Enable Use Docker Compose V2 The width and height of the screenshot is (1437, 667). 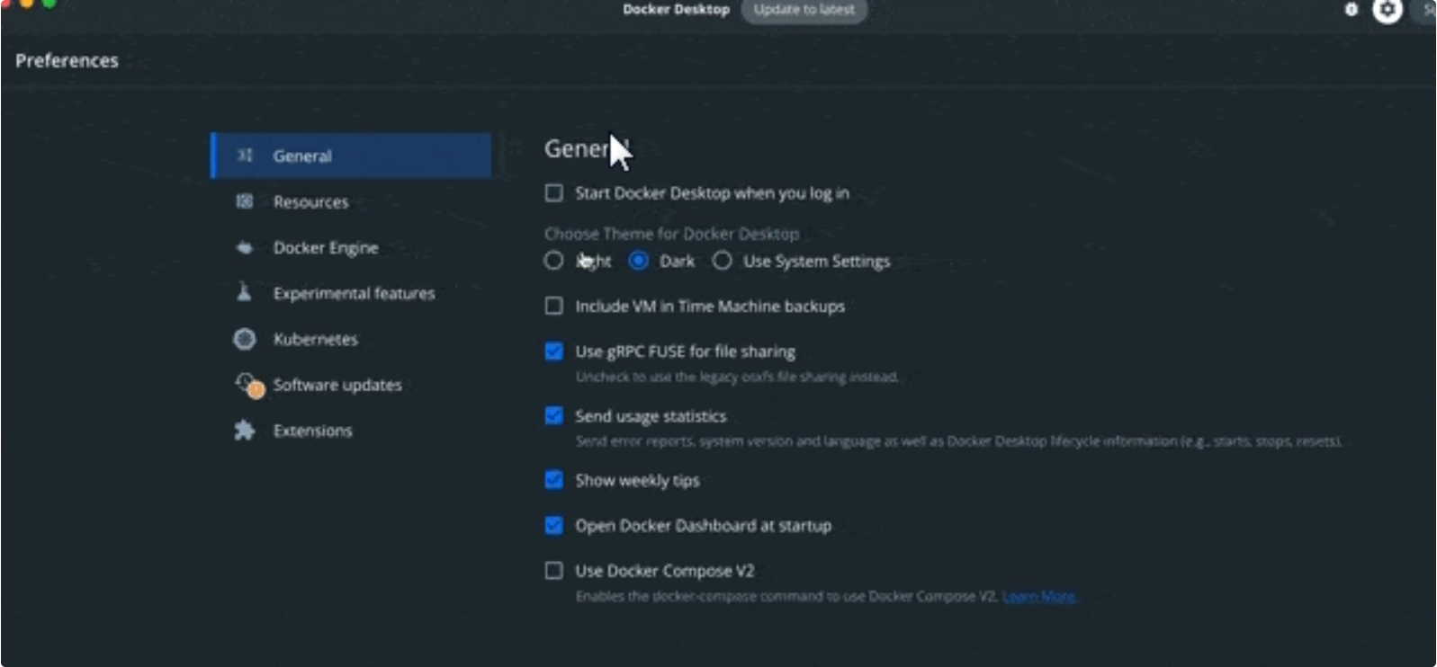(x=554, y=571)
